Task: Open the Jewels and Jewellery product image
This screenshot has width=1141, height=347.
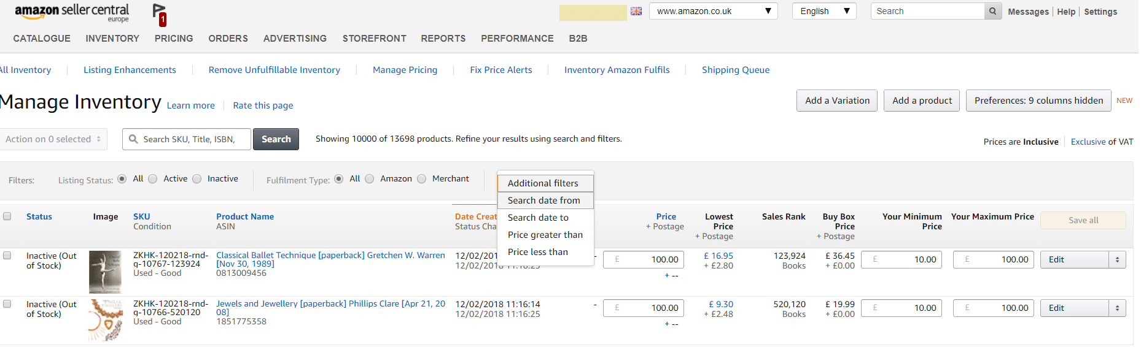Action: (105, 319)
